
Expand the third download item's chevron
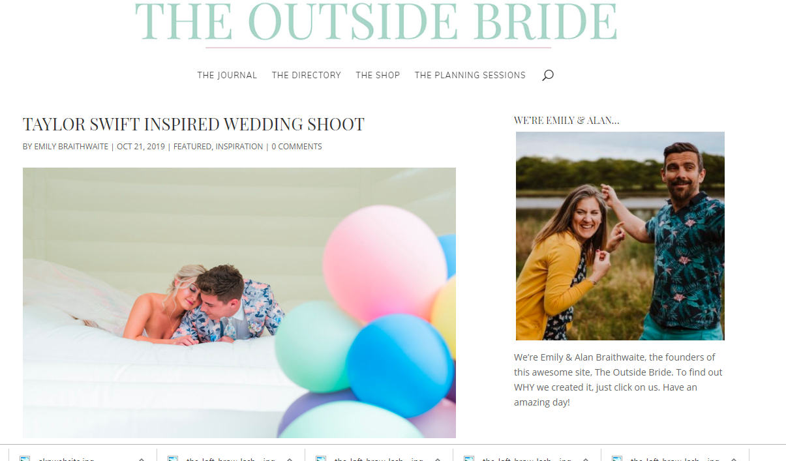tap(438, 458)
